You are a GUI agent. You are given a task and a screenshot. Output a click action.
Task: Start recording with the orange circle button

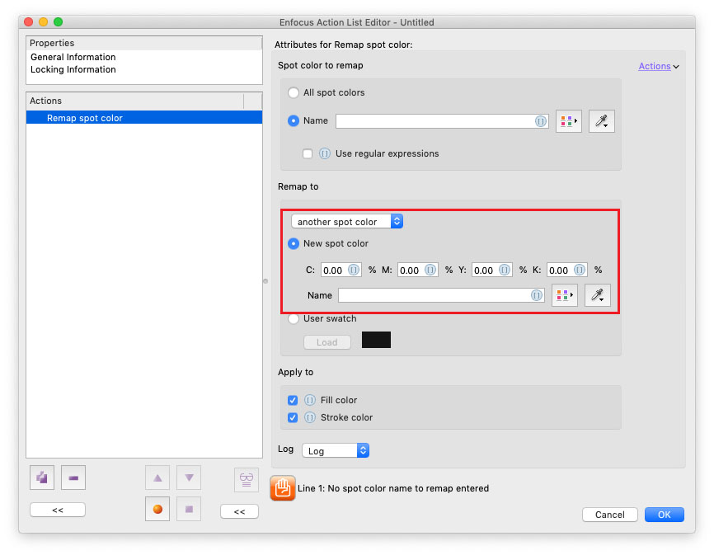click(157, 509)
